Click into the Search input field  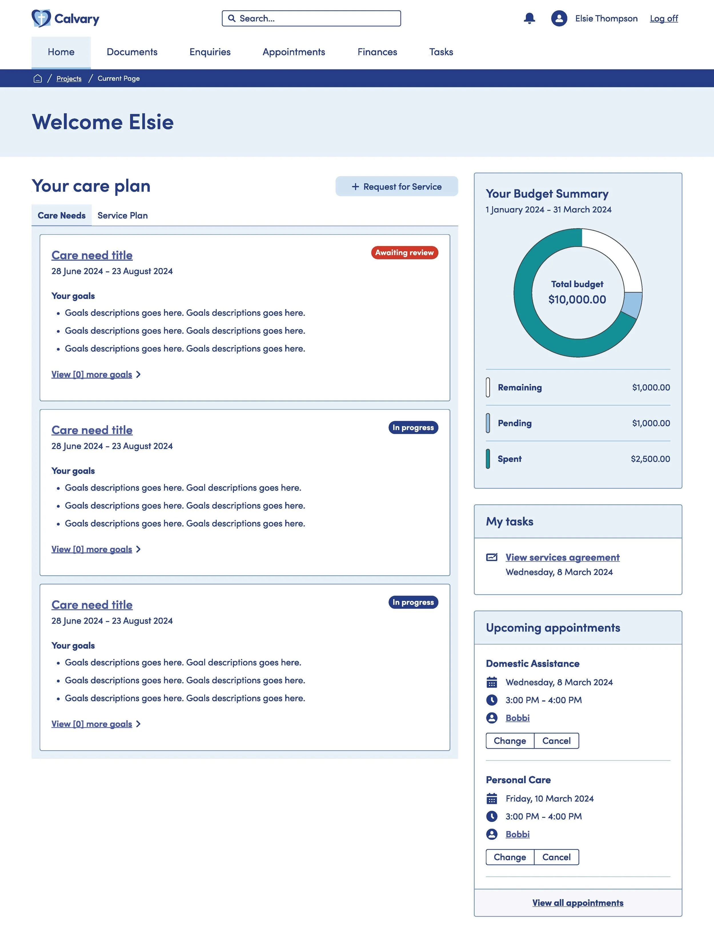(318, 18)
